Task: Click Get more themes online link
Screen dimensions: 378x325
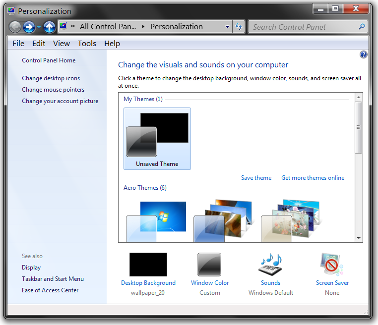Action: 313,178
